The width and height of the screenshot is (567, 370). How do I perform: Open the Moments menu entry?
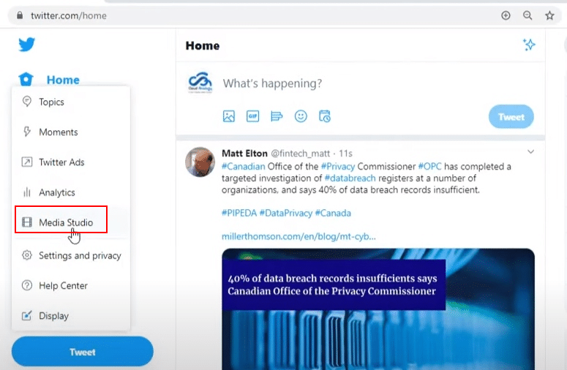point(71,132)
